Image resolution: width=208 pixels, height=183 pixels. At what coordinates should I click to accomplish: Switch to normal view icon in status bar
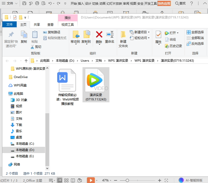[x=59, y=180]
